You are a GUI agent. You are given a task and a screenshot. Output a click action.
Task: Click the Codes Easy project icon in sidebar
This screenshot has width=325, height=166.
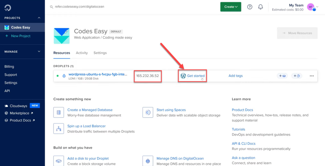(x=7, y=27)
